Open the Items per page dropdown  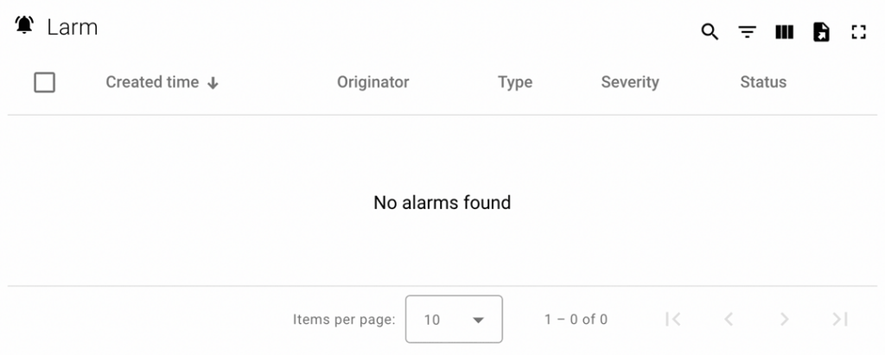454,320
